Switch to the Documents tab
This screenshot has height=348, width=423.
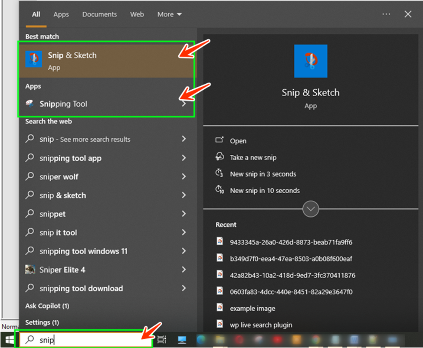pyautogui.click(x=99, y=14)
